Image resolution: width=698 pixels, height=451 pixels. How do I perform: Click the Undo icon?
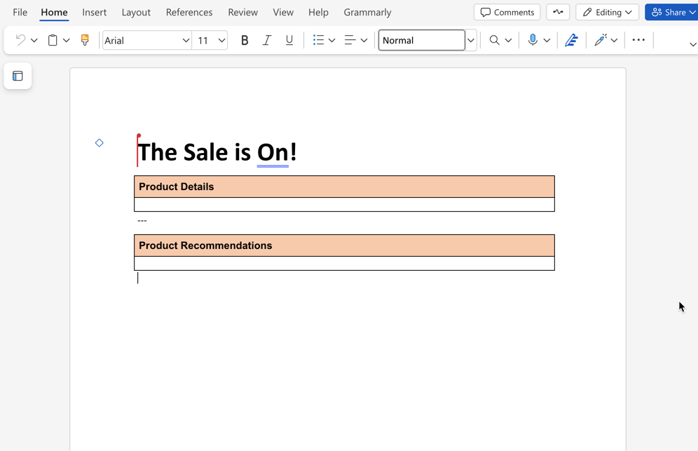pyautogui.click(x=20, y=40)
